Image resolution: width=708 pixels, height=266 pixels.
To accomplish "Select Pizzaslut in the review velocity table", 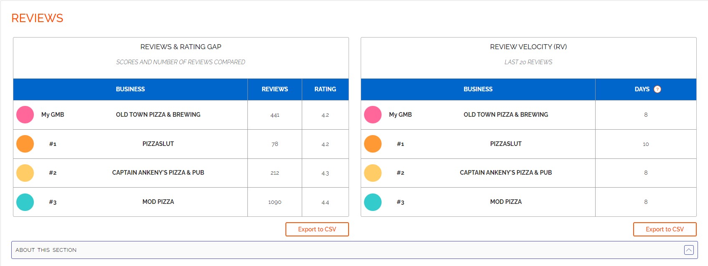I will (506, 144).
